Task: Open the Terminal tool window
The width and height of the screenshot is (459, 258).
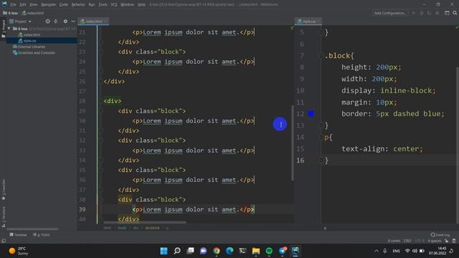Action: pyautogui.click(x=18, y=235)
